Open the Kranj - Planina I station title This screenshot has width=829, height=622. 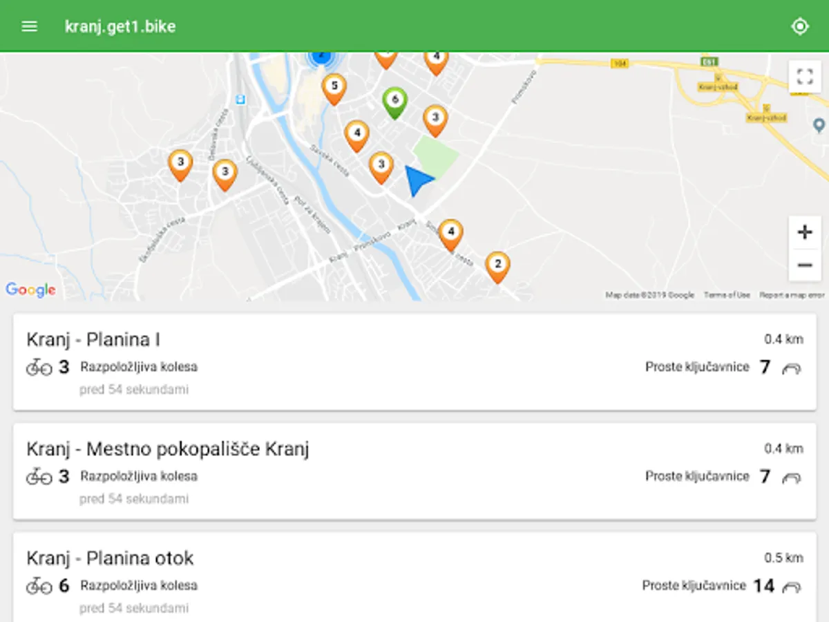pos(93,339)
